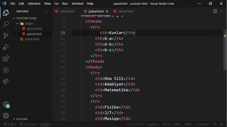Click the text Ona tili in the code
Image resolution: width=227 pixels, height=127 pixels.
114,78
